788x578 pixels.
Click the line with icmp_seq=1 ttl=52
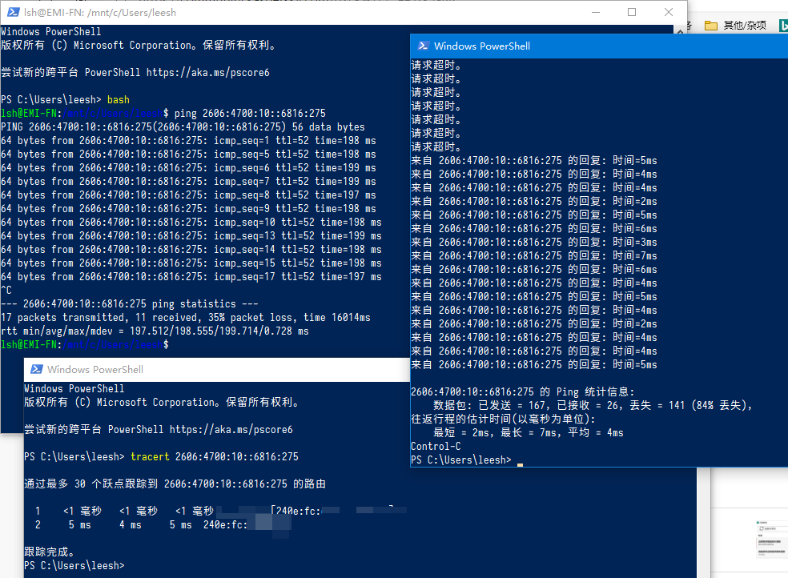point(188,141)
